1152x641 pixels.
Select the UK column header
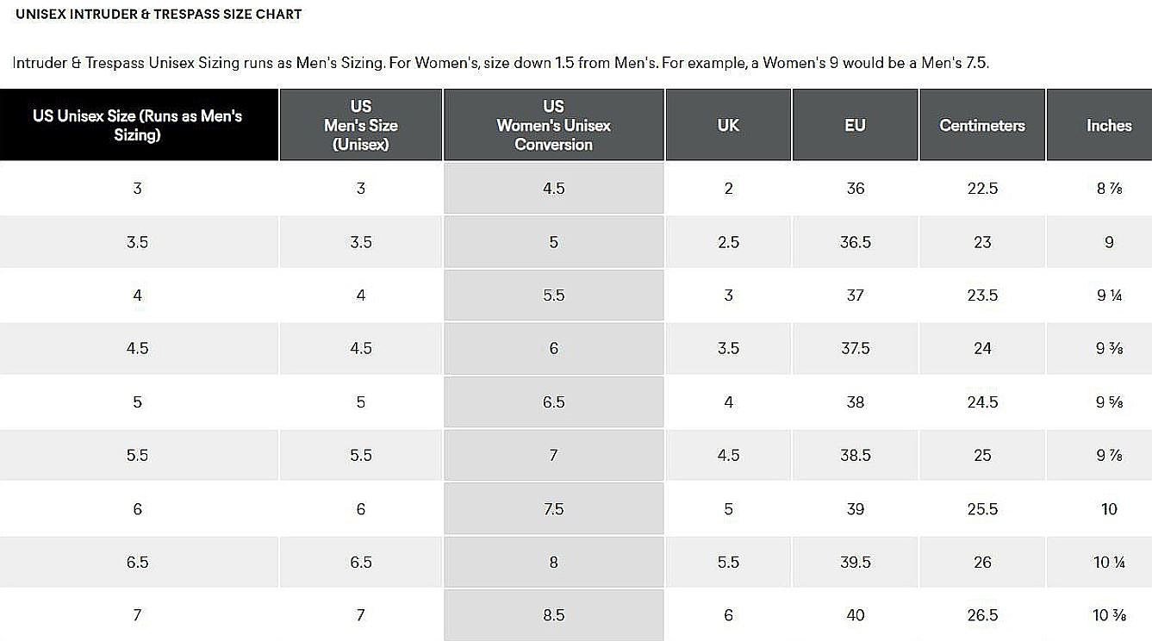tap(728, 125)
